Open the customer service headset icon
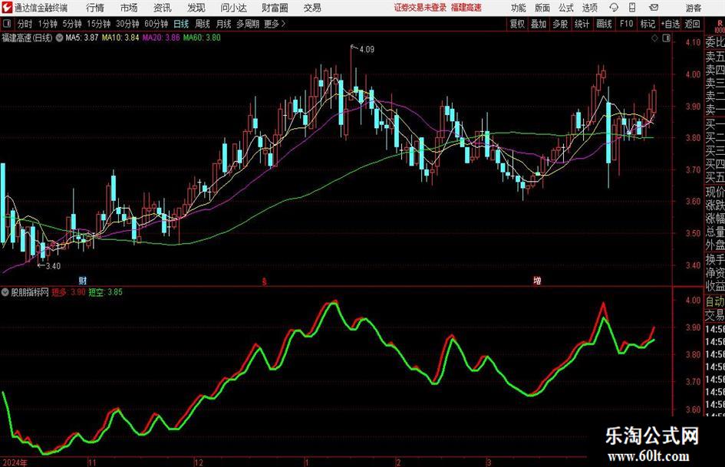Viewport: 725px width, 467px height. (614, 8)
